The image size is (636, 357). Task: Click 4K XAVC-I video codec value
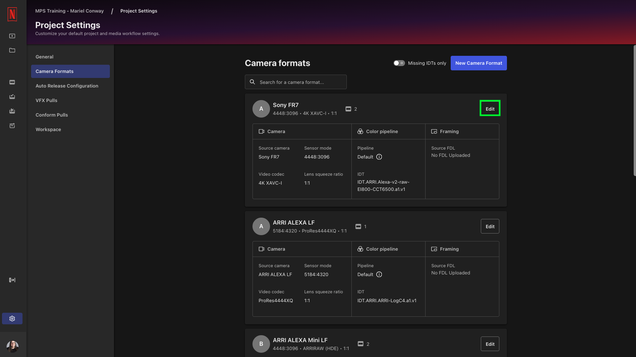click(270, 183)
